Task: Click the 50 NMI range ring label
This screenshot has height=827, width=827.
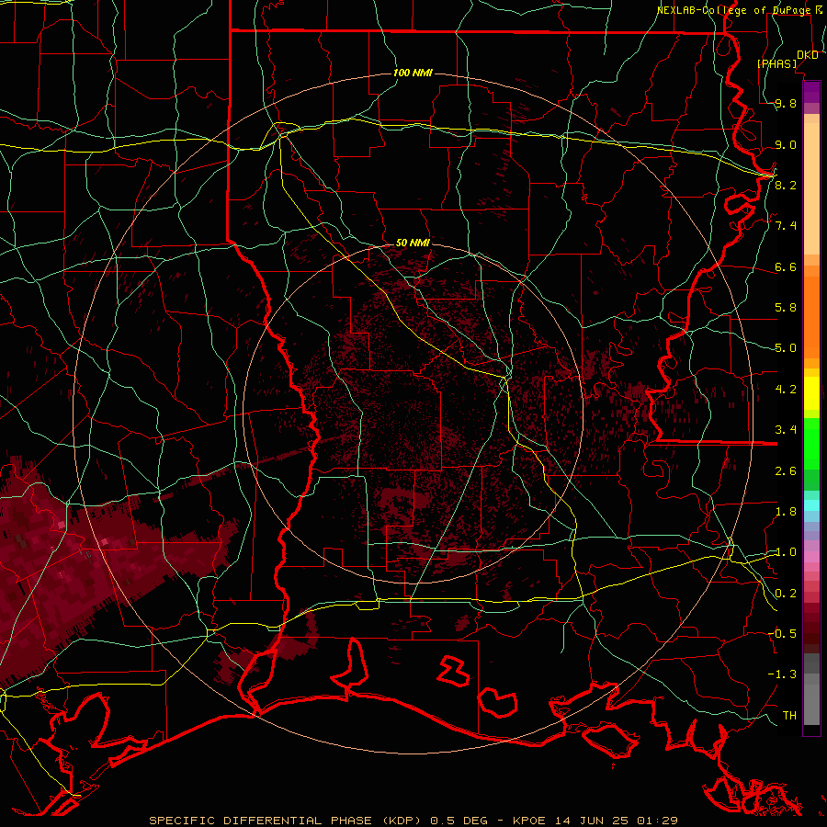Action: (x=413, y=243)
